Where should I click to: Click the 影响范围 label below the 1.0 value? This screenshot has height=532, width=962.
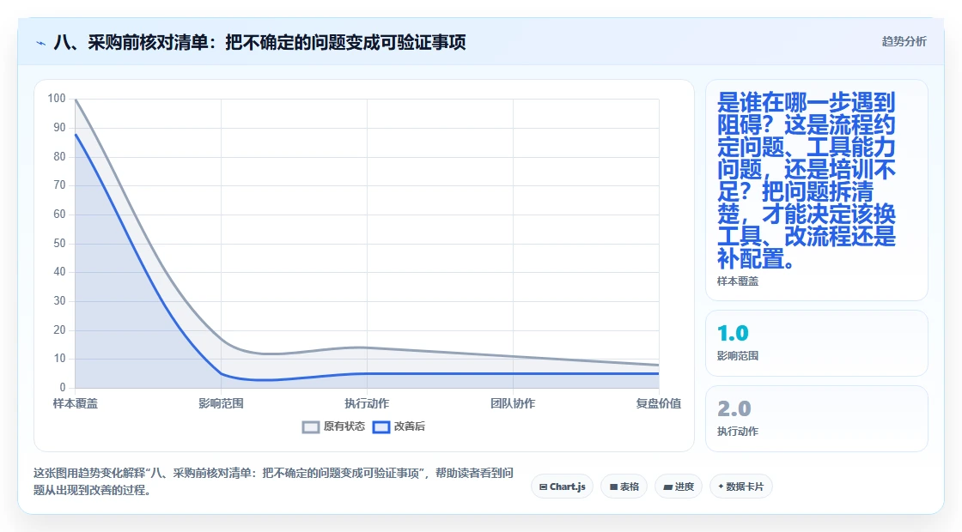[x=738, y=356]
